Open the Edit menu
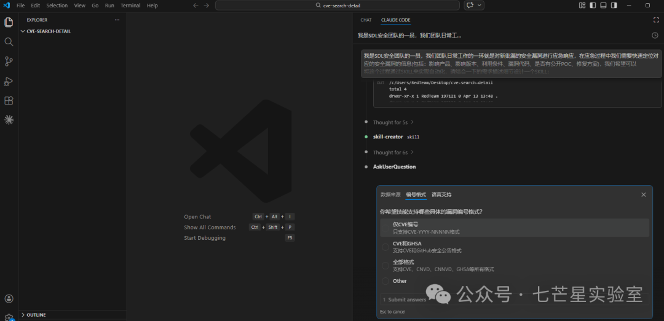Image resolution: width=664 pixels, height=321 pixels. pos(35,6)
